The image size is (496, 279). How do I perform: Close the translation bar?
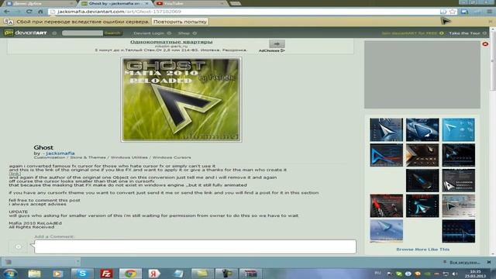491,22
